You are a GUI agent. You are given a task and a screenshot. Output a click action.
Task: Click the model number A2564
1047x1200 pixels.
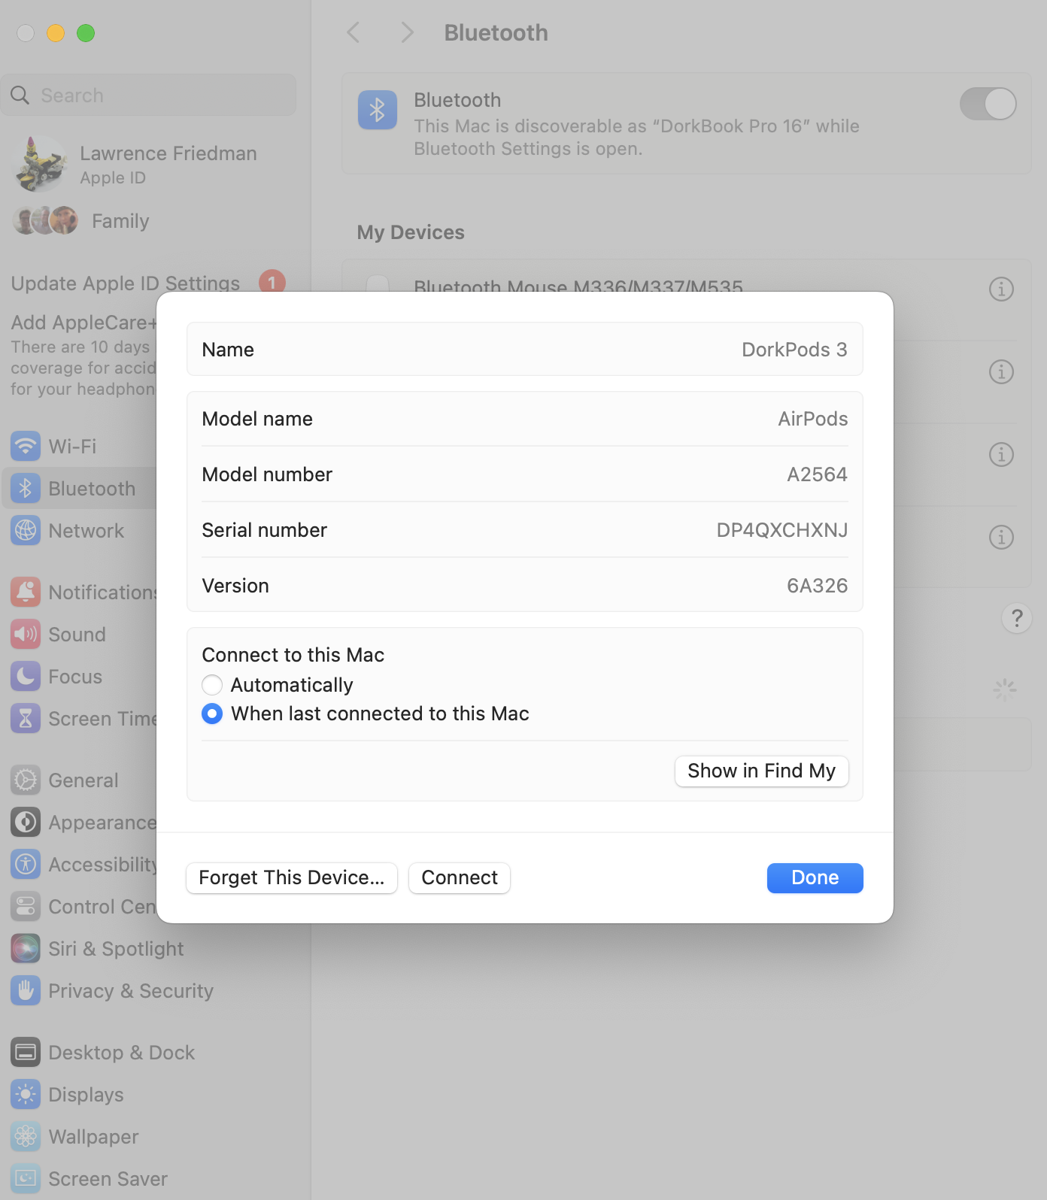(x=817, y=474)
